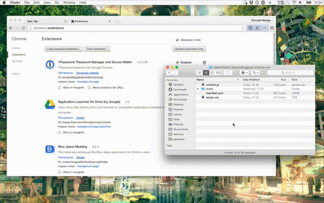The image size is (324, 203).
Task: Open the Go menu
Action: 57,2
